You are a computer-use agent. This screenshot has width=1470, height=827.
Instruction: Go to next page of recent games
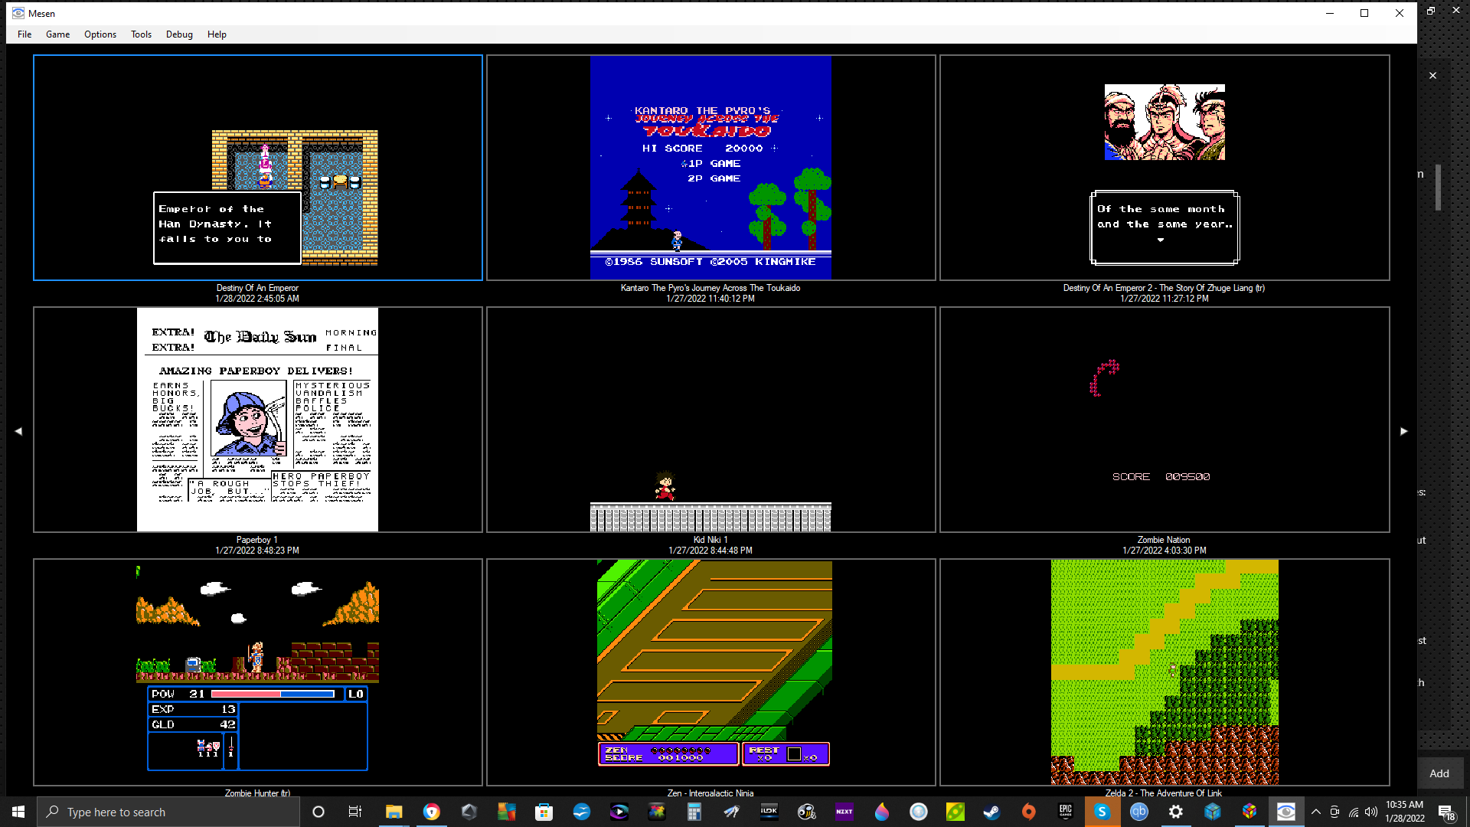pyautogui.click(x=1404, y=431)
